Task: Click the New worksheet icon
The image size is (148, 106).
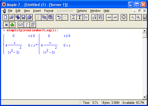Action: pos(5,17)
